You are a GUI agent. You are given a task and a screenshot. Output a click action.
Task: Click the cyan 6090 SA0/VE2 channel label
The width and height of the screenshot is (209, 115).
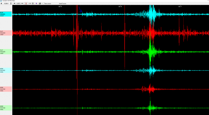[x=6, y=70]
